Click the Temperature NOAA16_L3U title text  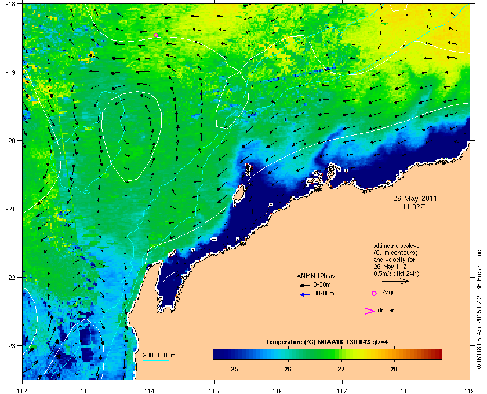(326, 342)
